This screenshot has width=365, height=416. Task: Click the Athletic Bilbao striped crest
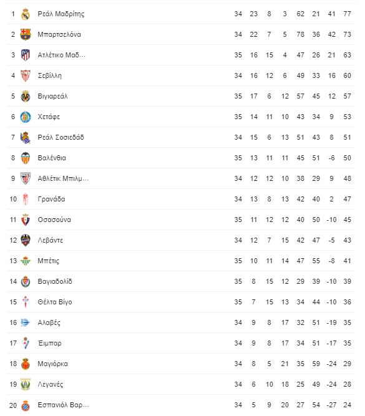pos(26,178)
